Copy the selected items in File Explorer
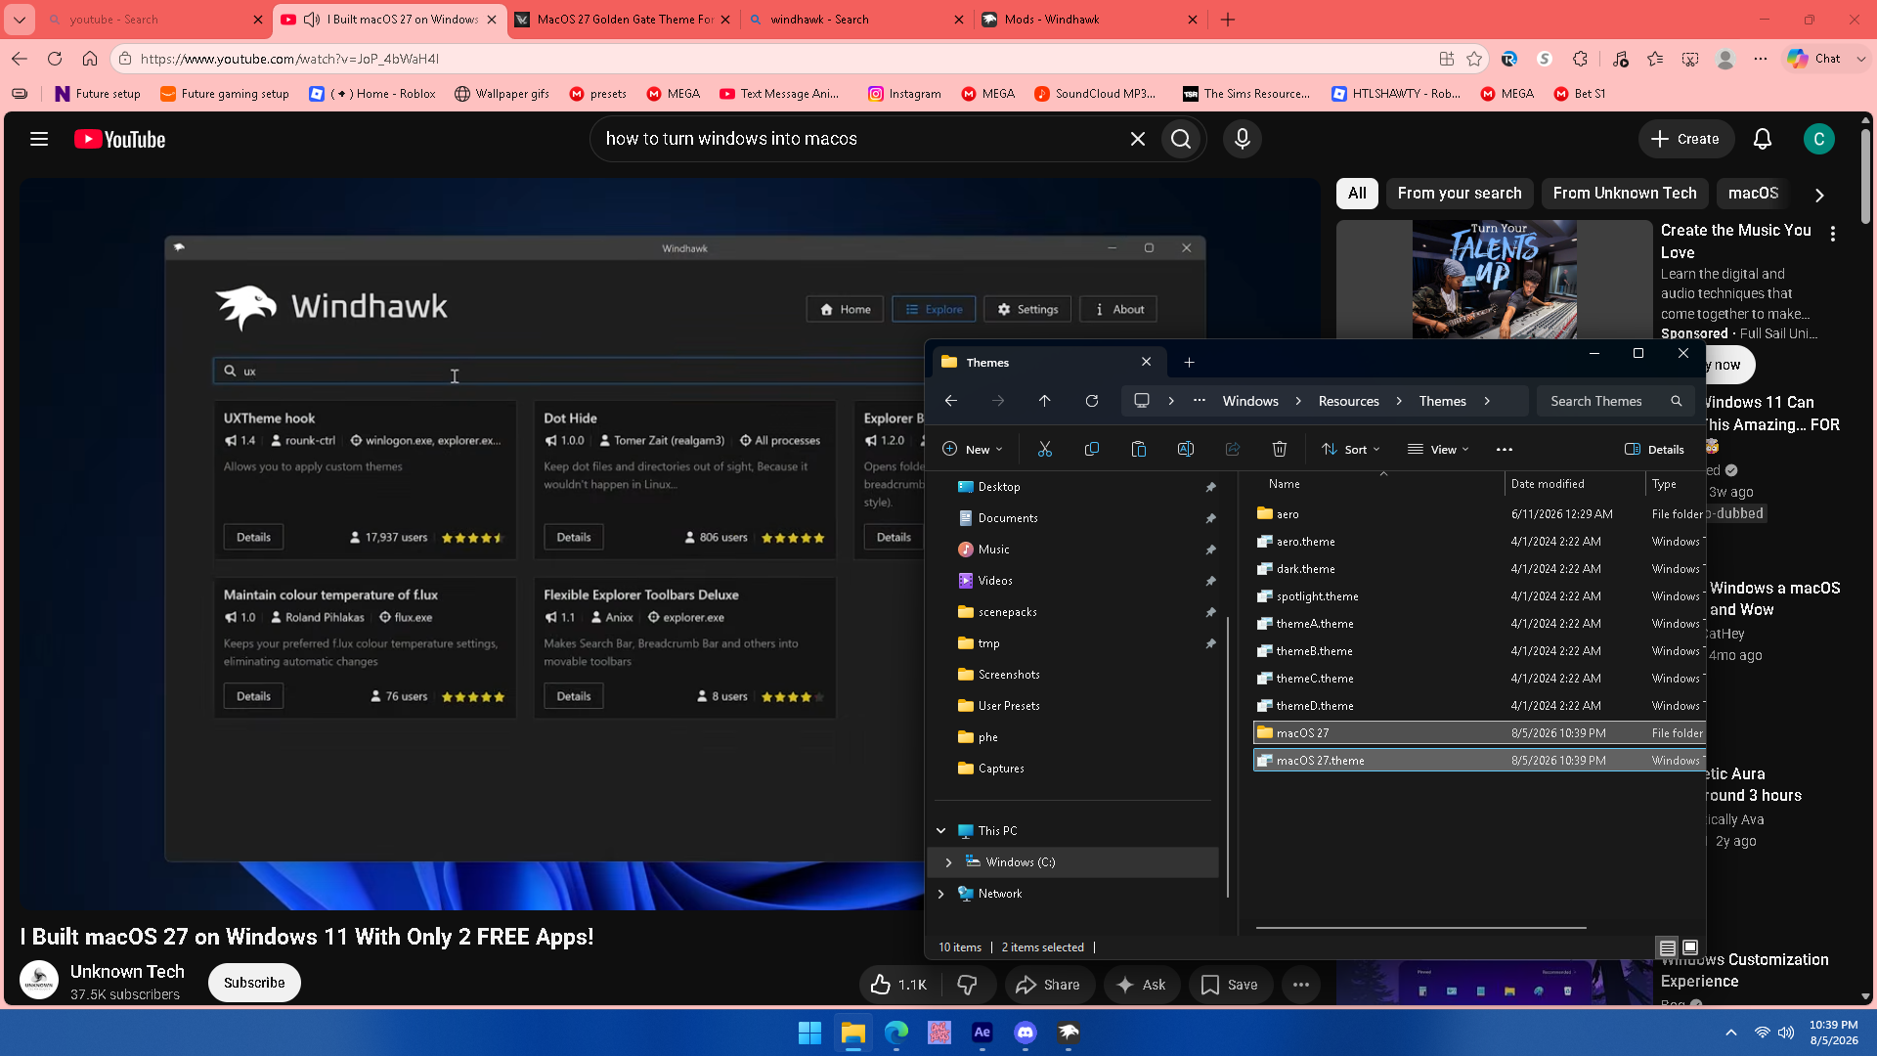Screen dimensions: 1877x1056 (x=1092, y=449)
